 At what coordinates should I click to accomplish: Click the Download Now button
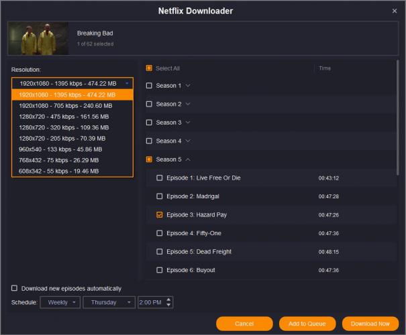pyautogui.click(x=370, y=324)
